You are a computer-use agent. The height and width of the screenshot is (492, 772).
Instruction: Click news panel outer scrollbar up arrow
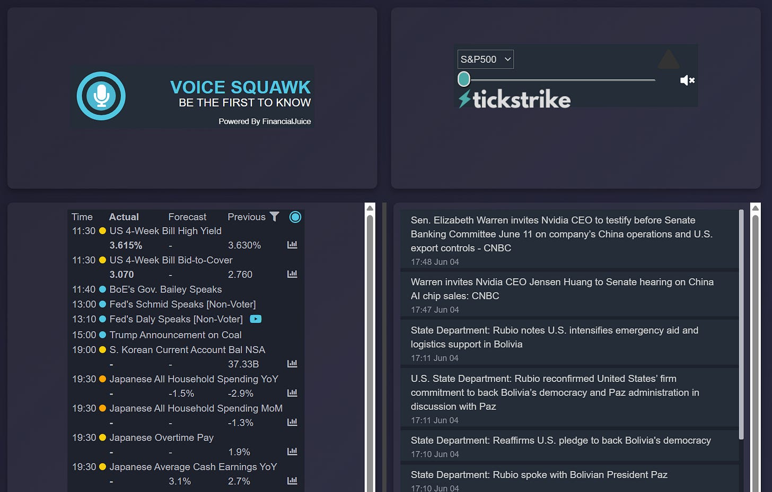tap(756, 208)
